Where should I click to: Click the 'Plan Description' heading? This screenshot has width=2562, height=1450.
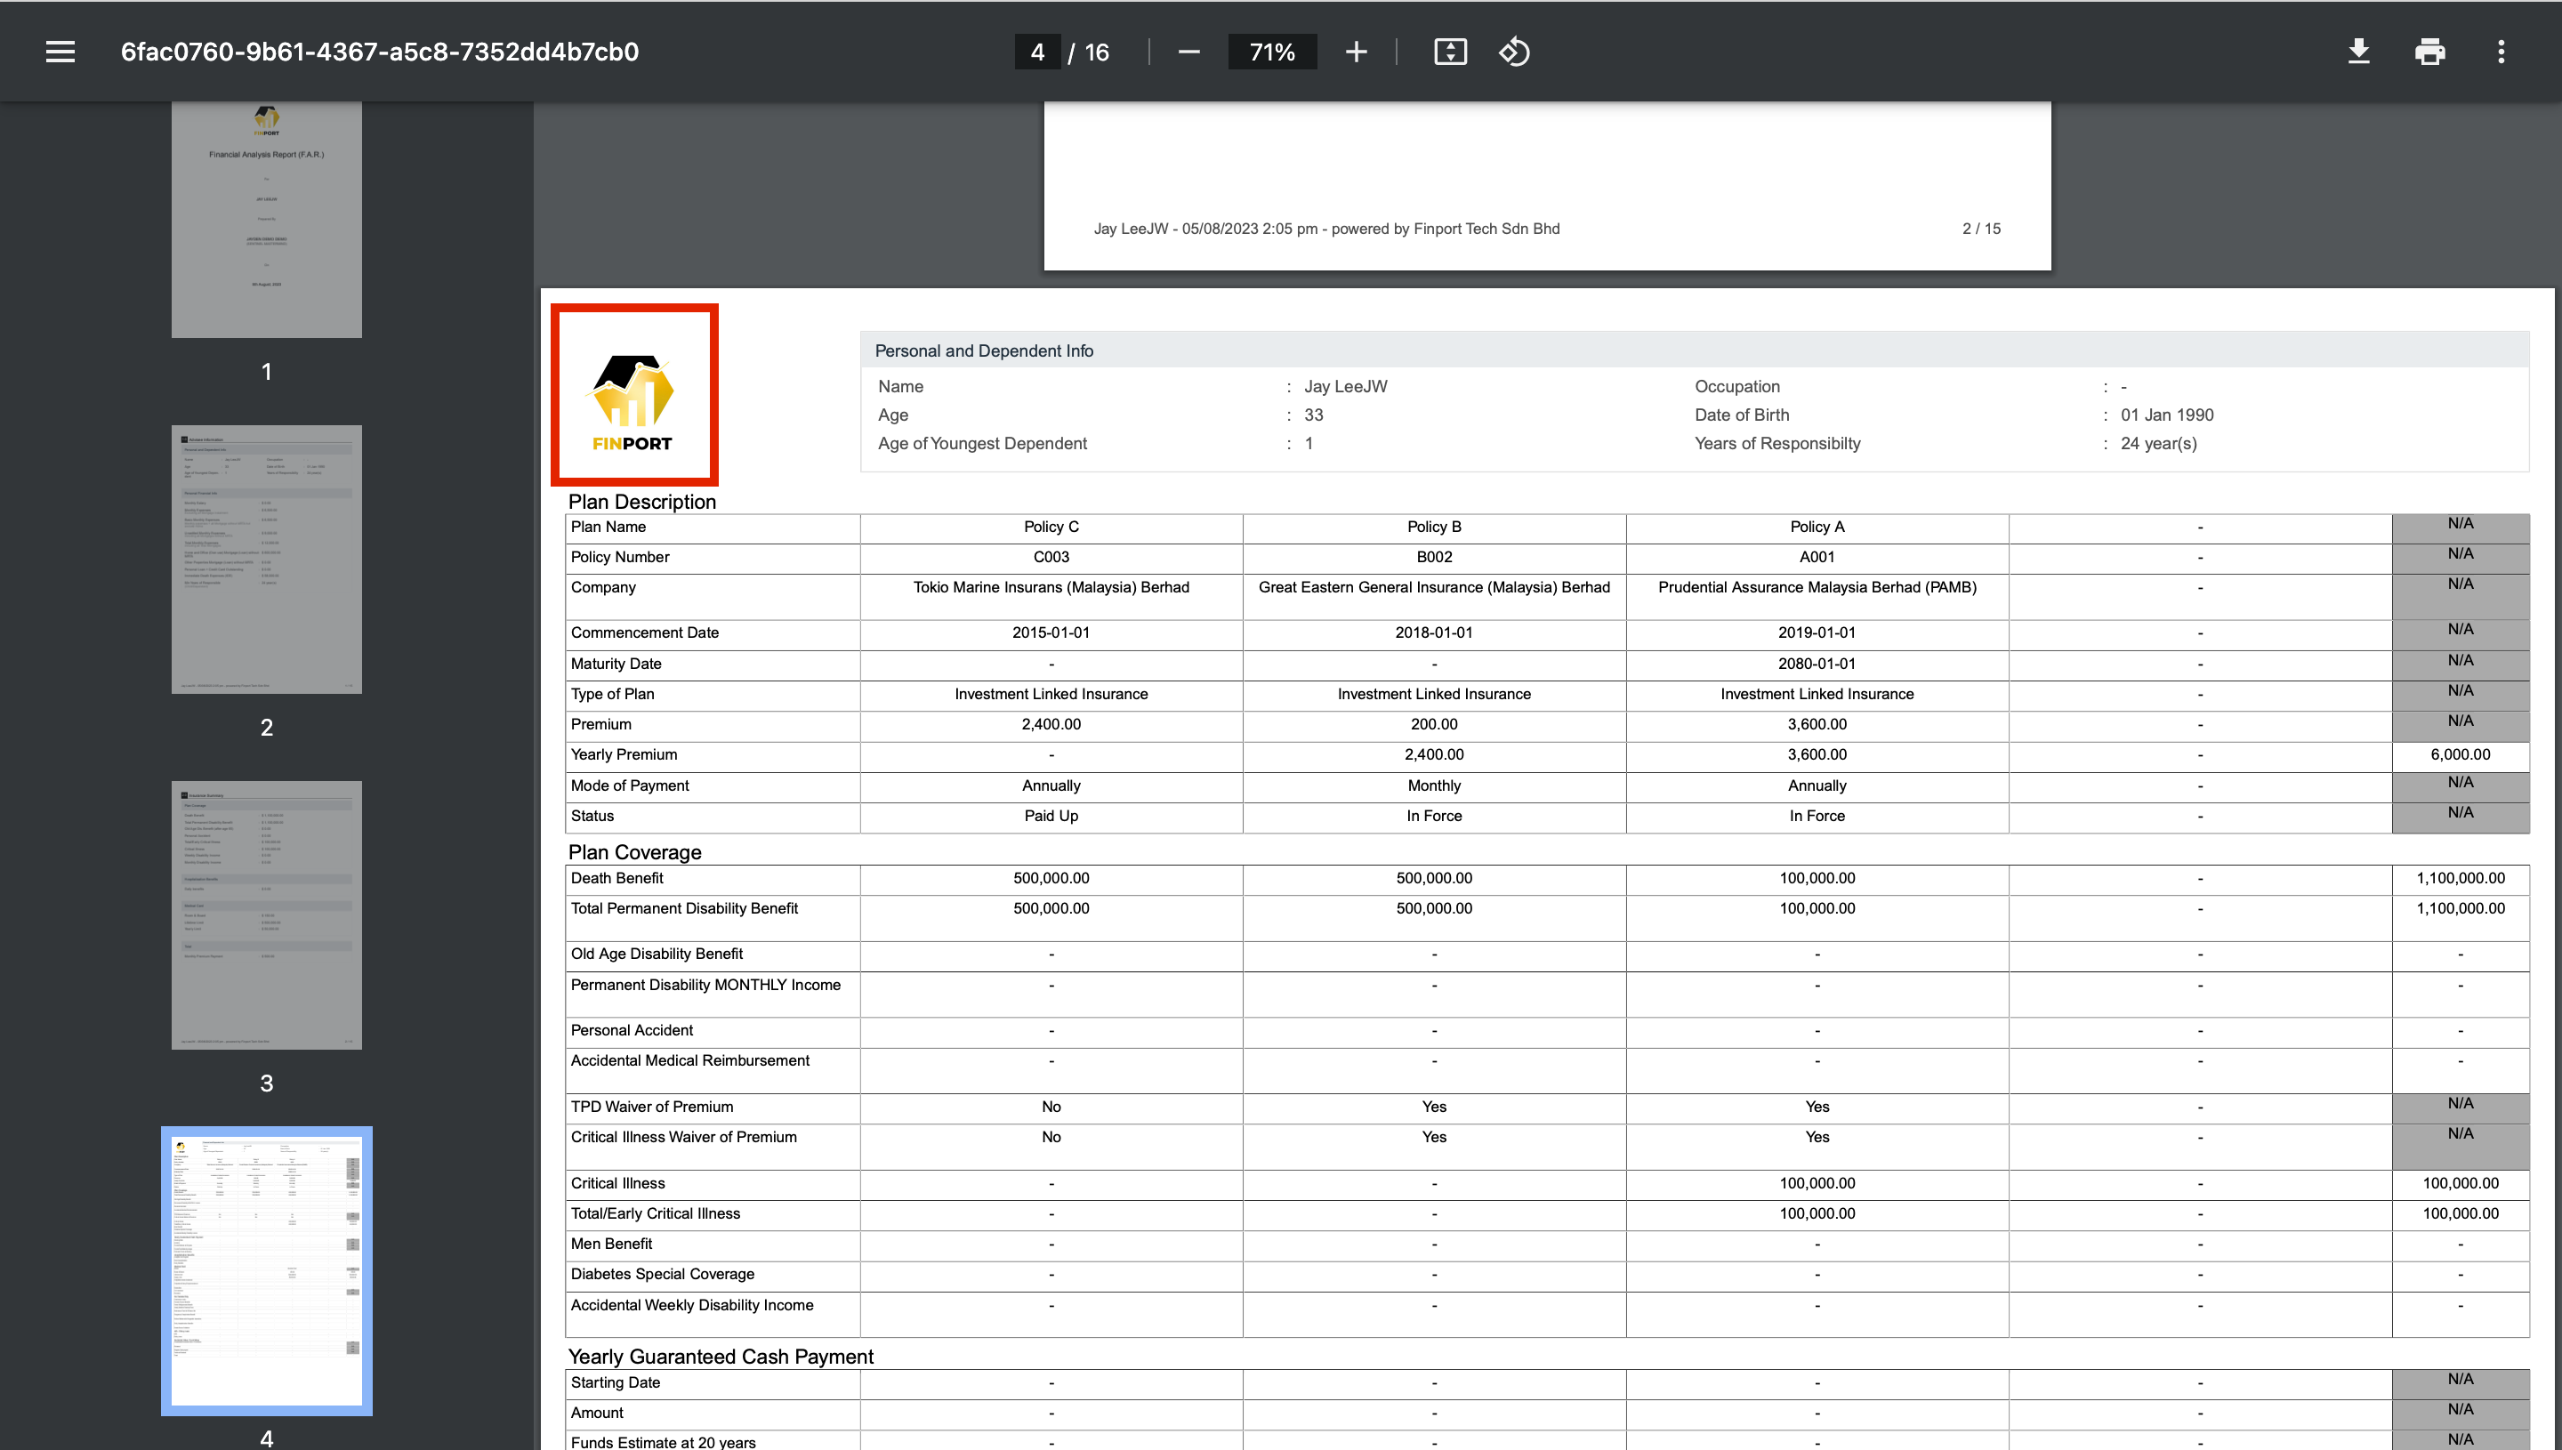click(642, 502)
